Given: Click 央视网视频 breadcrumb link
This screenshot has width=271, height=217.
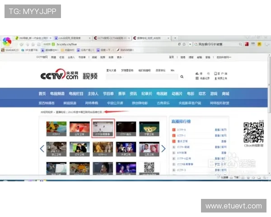Looking at the screenshot, I should [47, 112].
